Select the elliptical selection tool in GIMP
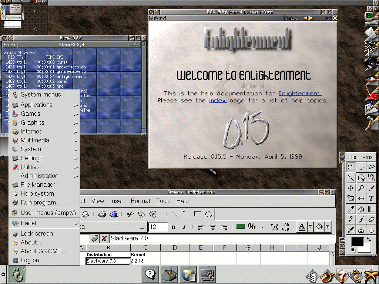 (361, 167)
